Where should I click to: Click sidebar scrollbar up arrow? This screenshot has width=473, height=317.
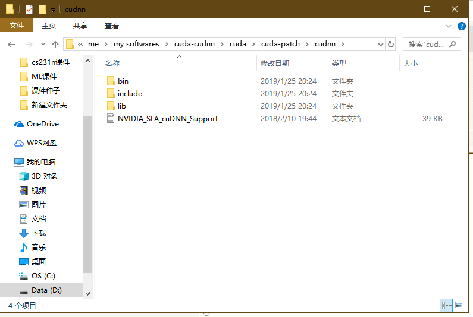(x=88, y=61)
